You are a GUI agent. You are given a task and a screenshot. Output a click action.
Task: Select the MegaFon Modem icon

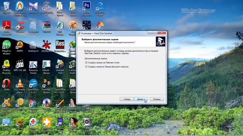6,47
